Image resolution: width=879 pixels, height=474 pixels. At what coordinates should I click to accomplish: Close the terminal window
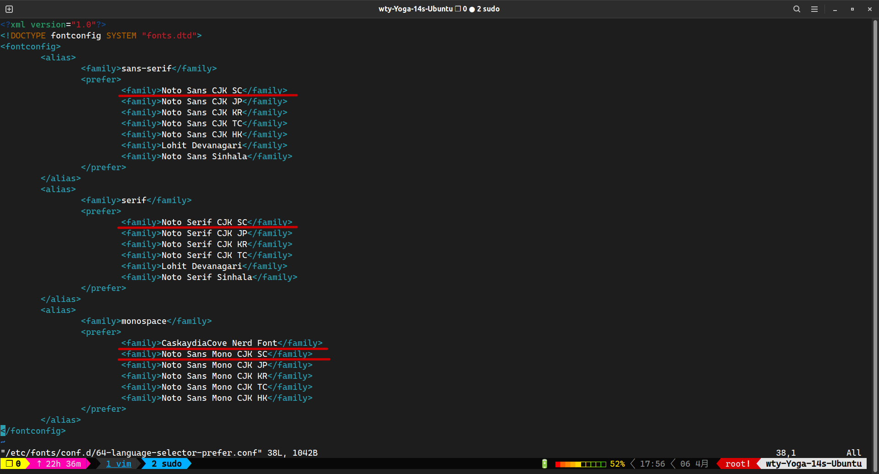870,9
